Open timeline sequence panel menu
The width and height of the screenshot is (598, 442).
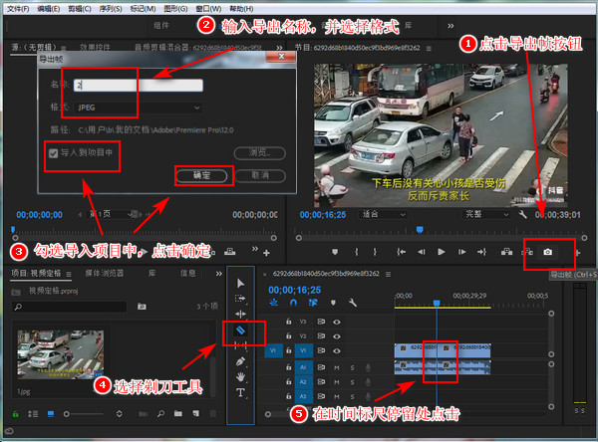pos(388,274)
